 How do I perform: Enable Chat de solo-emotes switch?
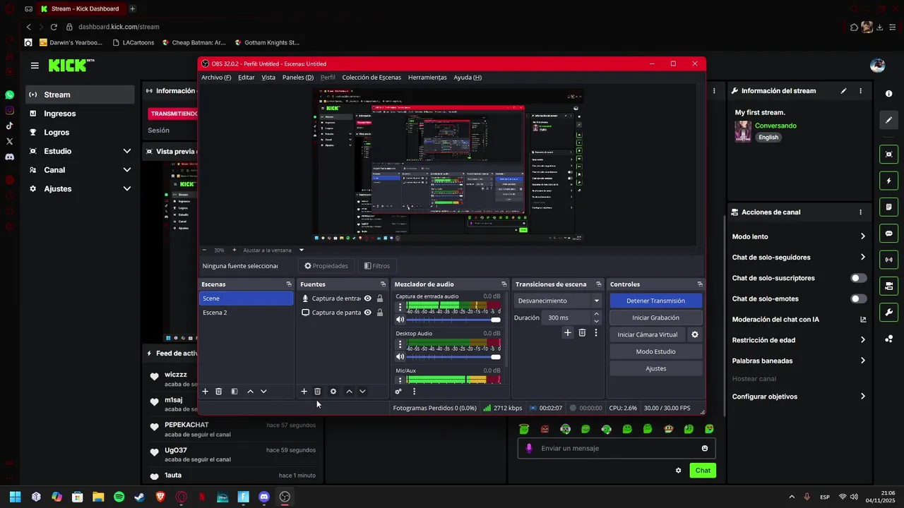tap(858, 298)
